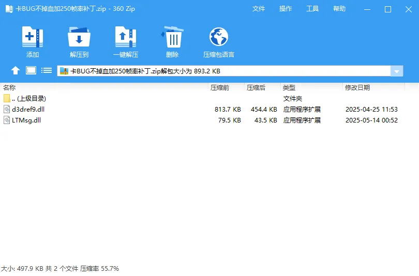Viewport: 419px width, 276px height.
Task: Sort files by 修改日期 column header
Action: 357,88
